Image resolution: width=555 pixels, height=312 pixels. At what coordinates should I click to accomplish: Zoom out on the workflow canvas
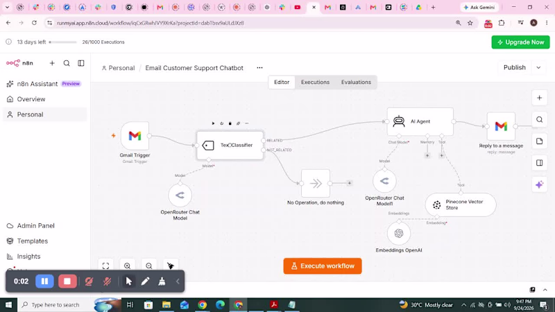(149, 266)
